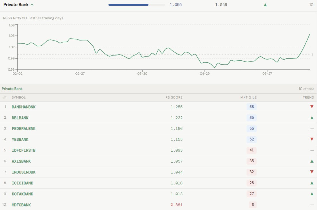This screenshot has height=210, width=317.
Task: Collapse the Private Bank sector chevron
Action: [32, 5]
